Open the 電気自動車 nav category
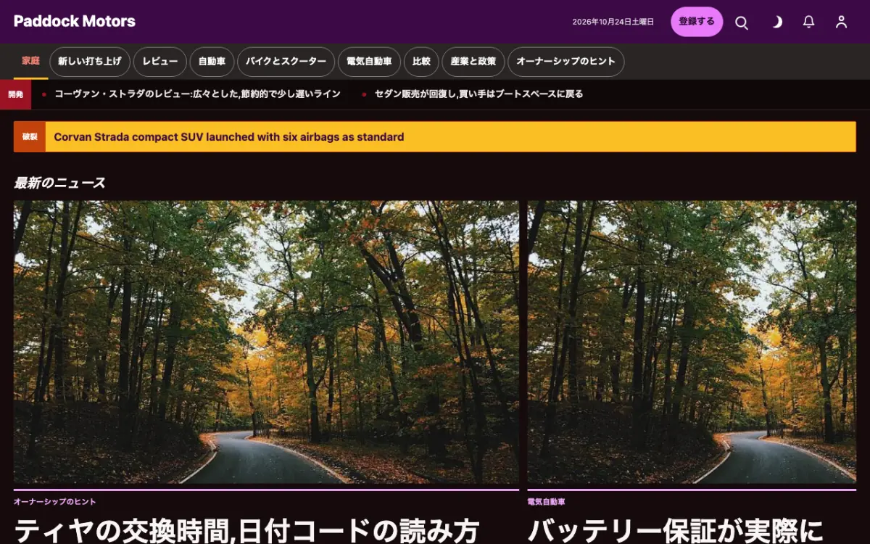Image resolution: width=870 pixels, height=544 pixels. pos(369,62)
